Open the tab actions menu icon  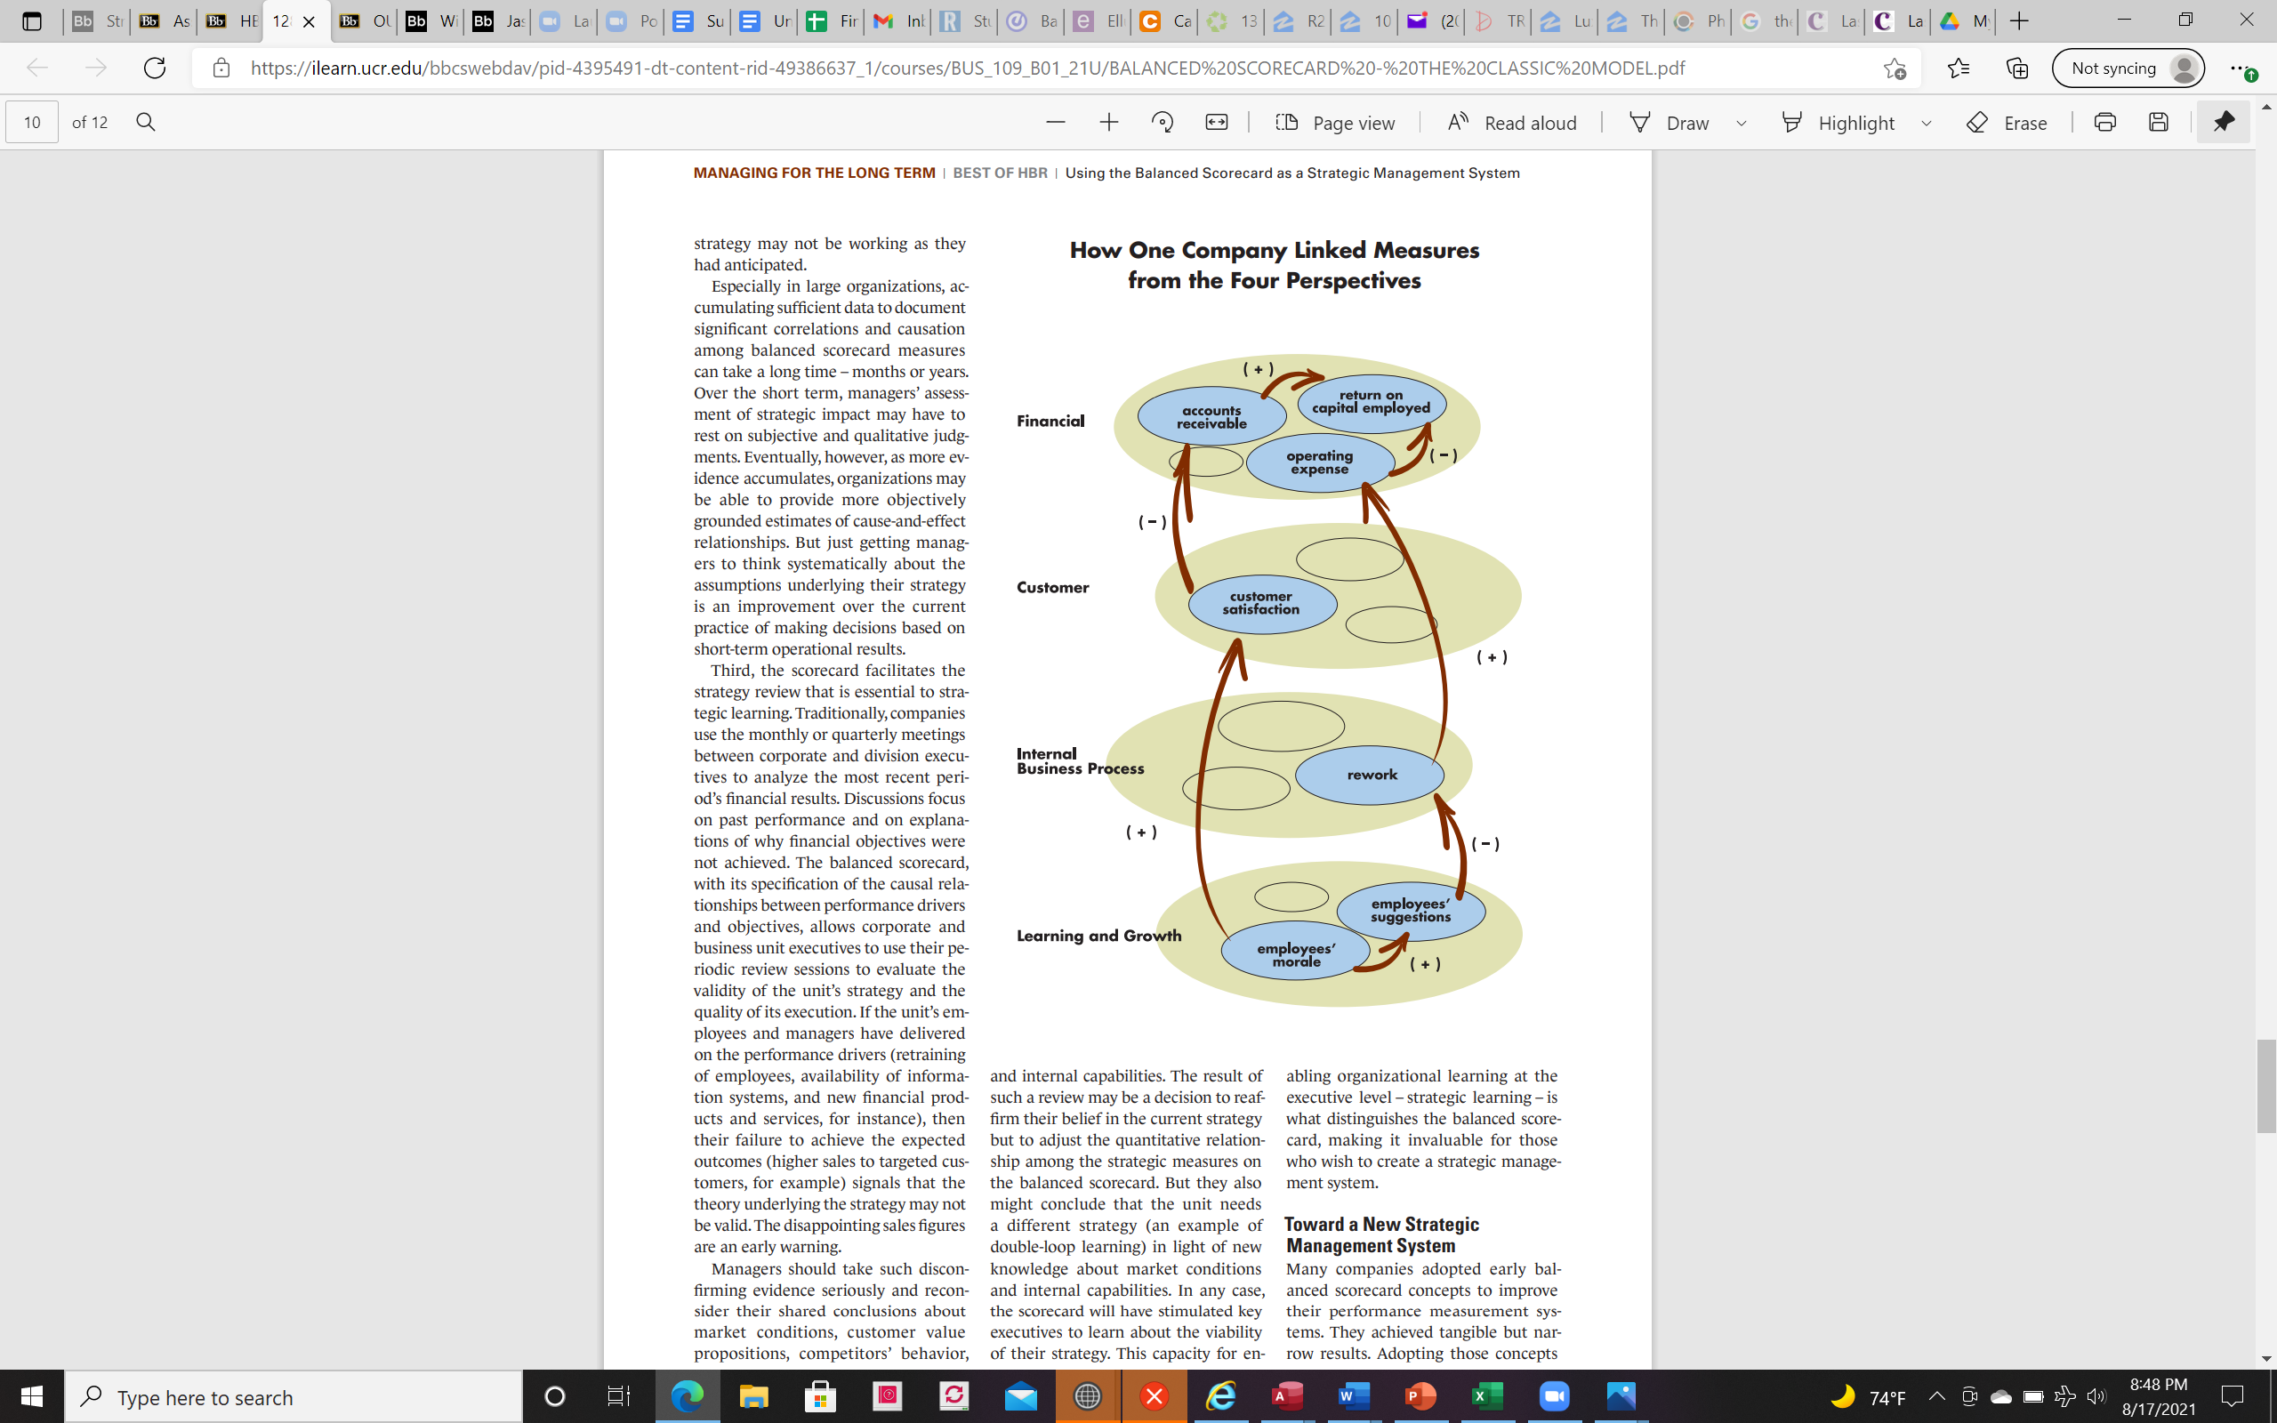click(31, 20)
